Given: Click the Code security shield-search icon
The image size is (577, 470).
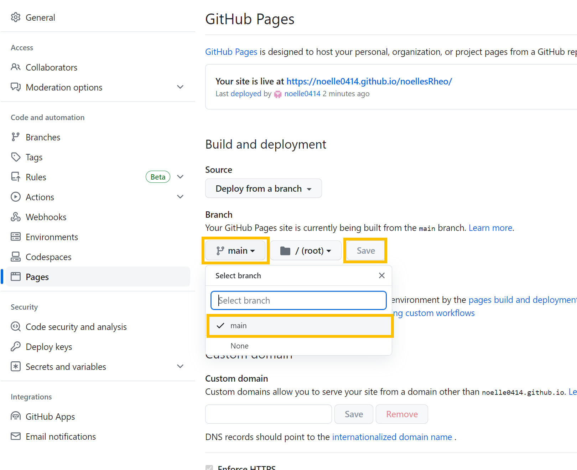Looking at the screenshot, I should coord(16,326).
